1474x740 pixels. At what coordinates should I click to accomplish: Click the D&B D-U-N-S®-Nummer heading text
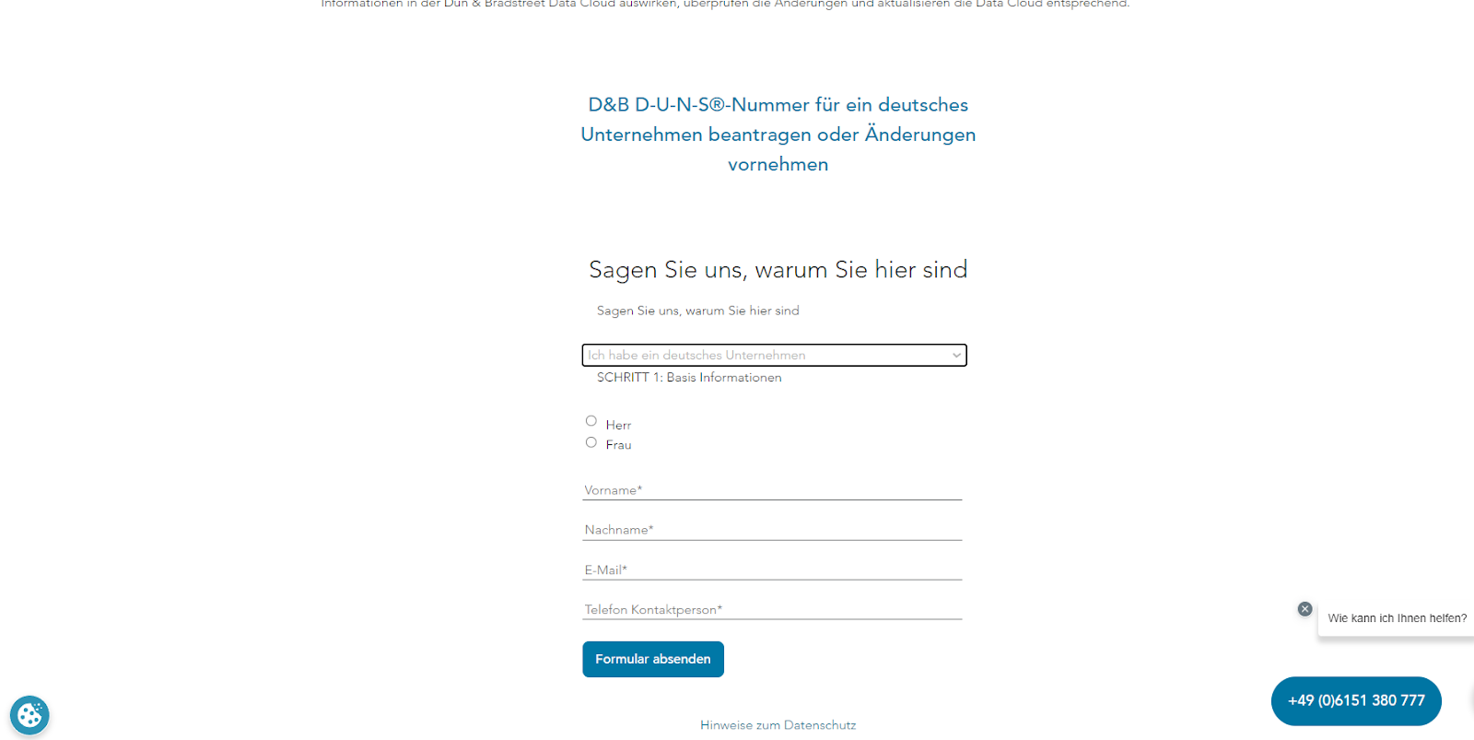pyautogui.click(x=778, y=135)
